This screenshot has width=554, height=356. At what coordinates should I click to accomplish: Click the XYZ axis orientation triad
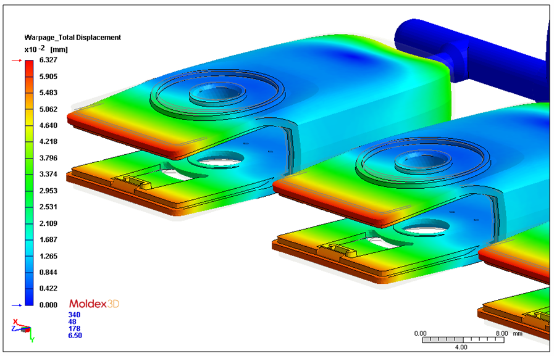(x=23, y=330)
